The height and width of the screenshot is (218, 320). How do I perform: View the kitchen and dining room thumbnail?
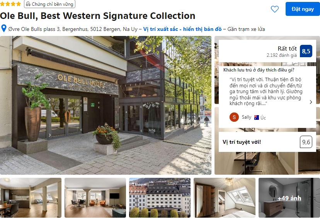coord(31,198)
